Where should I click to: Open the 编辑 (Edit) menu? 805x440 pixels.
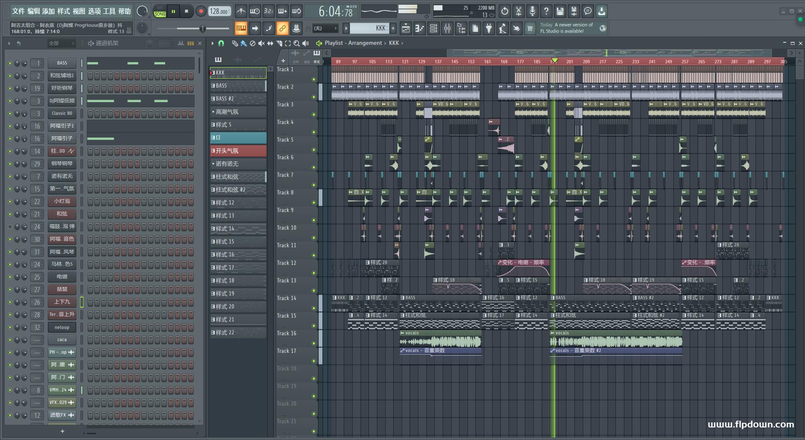34,11
